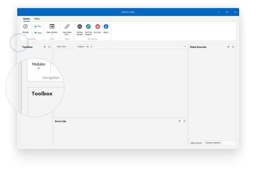Auto-hide the Error List panel via pin
This screenshot has width=256, height=171.
180,121
